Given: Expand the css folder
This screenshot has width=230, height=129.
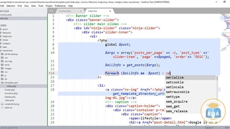Looking at the screenshot, I should click(x=6, y=58).
